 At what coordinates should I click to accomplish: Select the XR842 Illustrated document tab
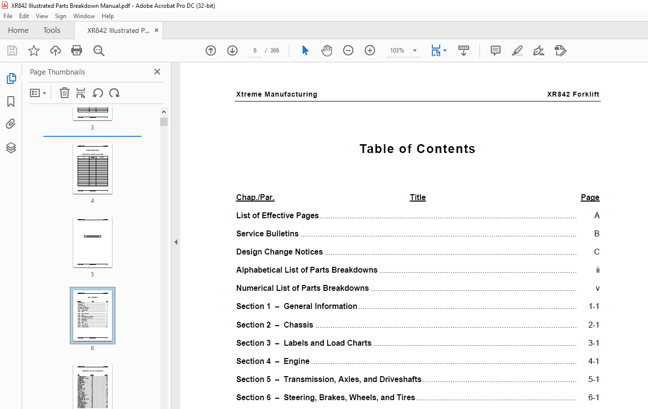coord(118,30)
